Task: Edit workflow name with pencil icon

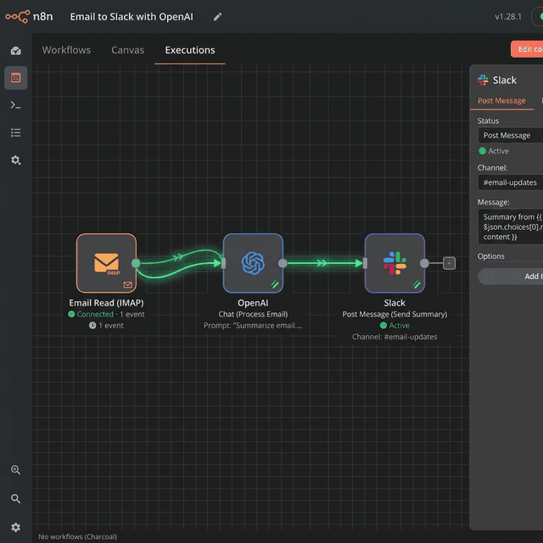Action: click(x=217, y=17)
